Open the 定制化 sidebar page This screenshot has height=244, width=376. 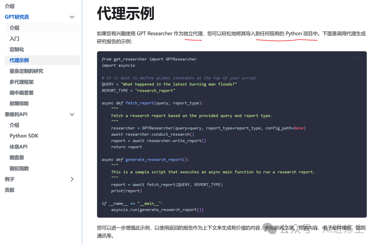point(17,49)
